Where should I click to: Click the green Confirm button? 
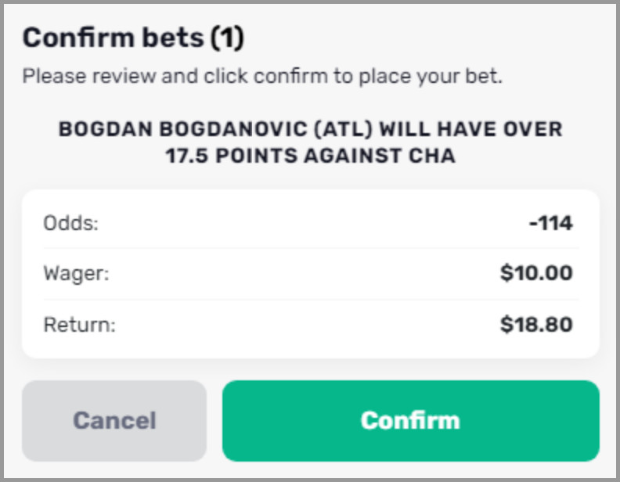tap(410, 420)
